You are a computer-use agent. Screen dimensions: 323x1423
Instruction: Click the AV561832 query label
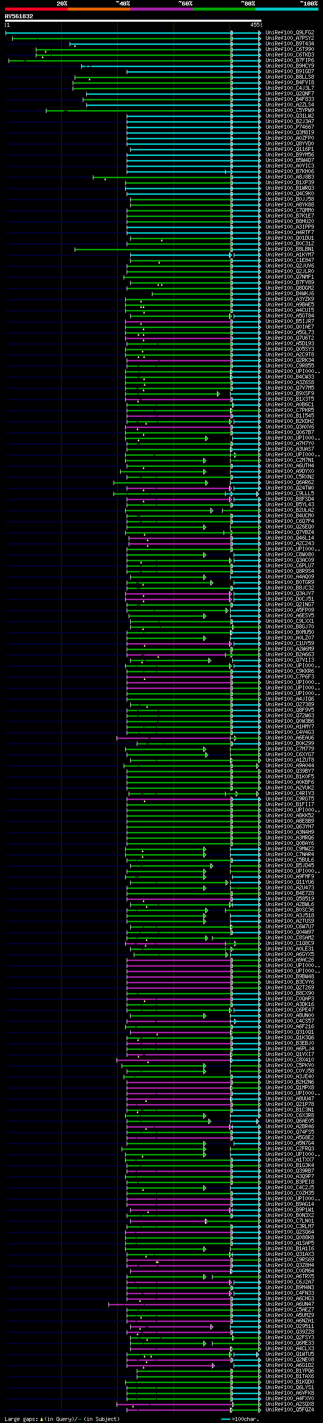click(x=19, y=17)
